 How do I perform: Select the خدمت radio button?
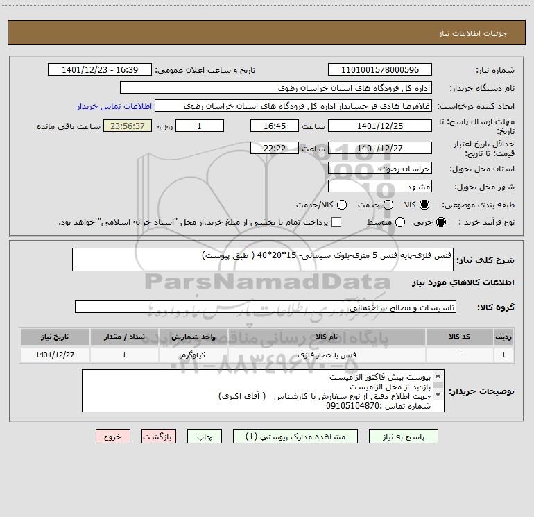[388, 205]
